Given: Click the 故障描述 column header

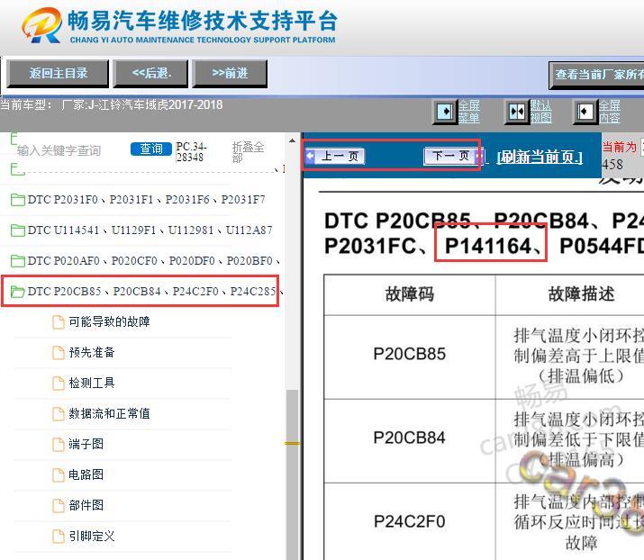Looking at the screenshot, I should 581,294.
